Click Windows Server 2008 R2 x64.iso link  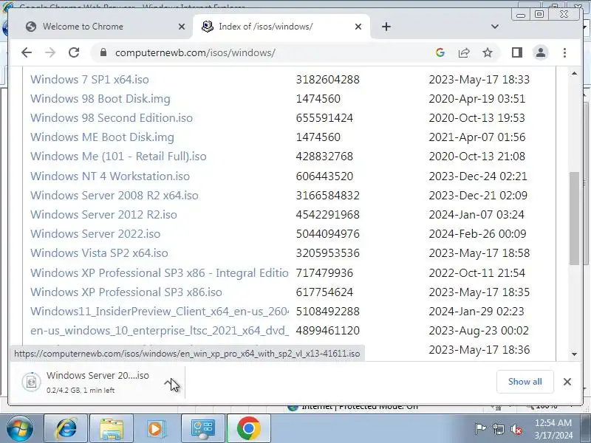click(x=115, y=196)
